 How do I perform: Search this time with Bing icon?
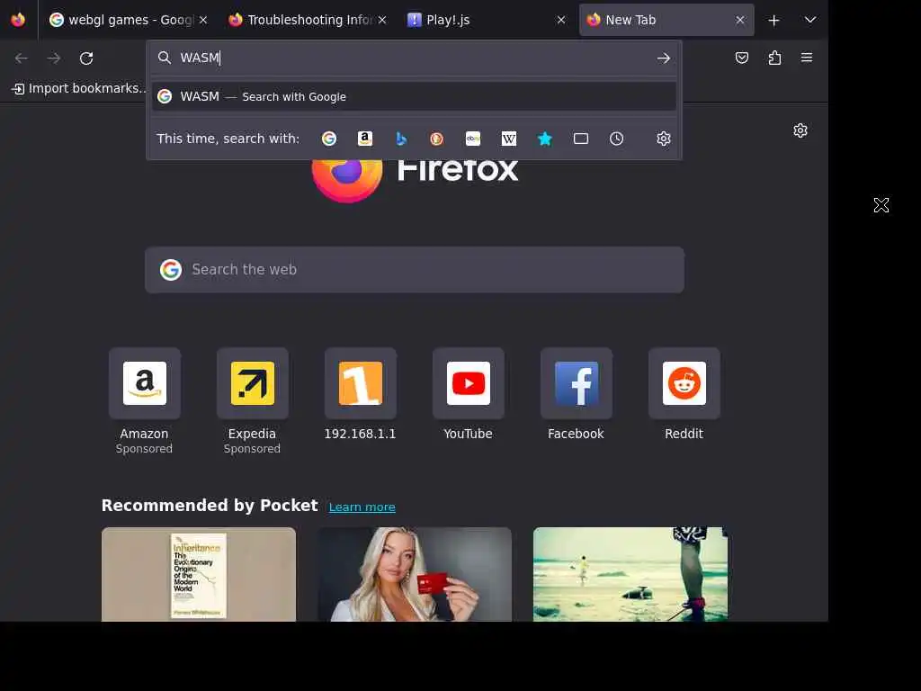400,139
